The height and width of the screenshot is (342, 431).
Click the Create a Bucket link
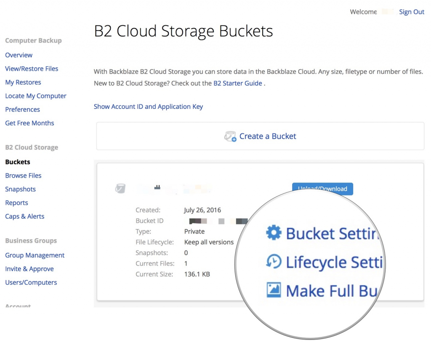pos(267,136)
